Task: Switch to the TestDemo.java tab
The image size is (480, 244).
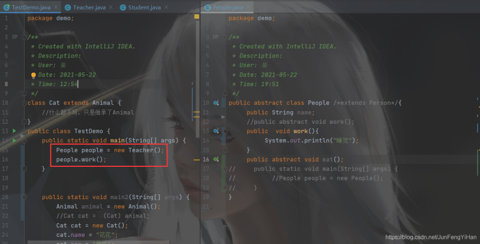Action: coord(31,7)
